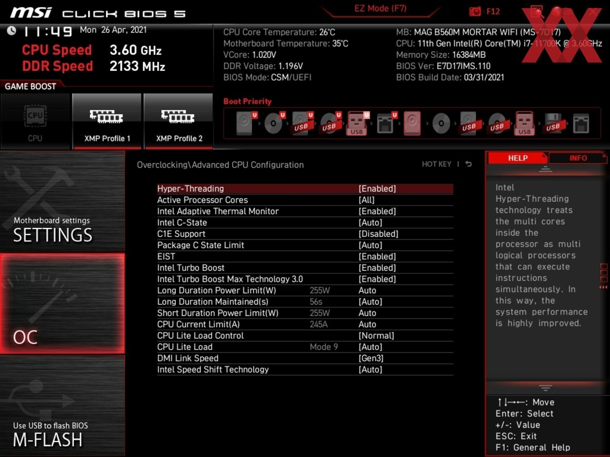Click the HOT KEY button
Screen dimensions: 610x457
[x=436, y=164]
